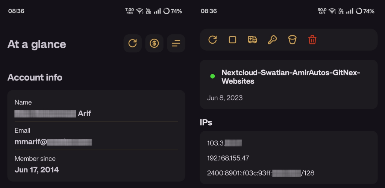Screen dimensions: 385x188
Task: Tap the green status dot of the server
Action: tap(212, 76)
